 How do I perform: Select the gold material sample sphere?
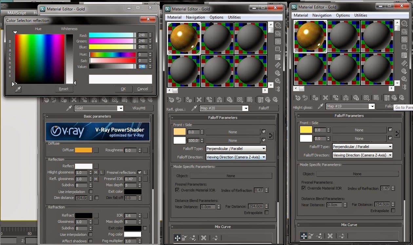tap(183, 38)
